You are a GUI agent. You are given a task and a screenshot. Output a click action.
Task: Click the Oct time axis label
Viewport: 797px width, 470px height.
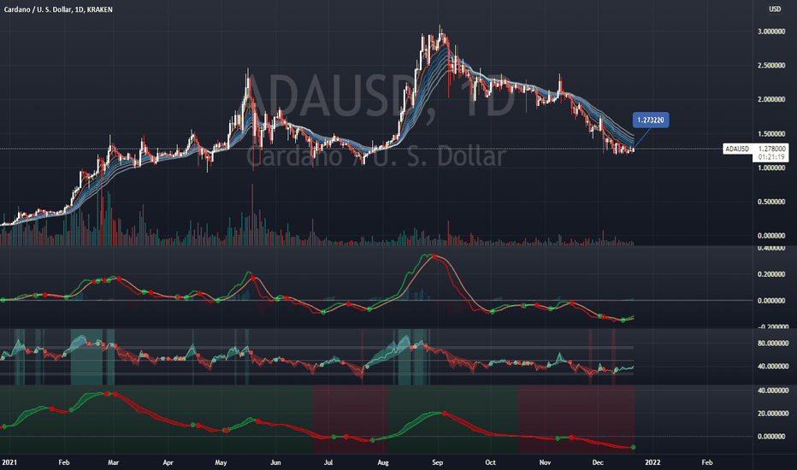(490, 462)
